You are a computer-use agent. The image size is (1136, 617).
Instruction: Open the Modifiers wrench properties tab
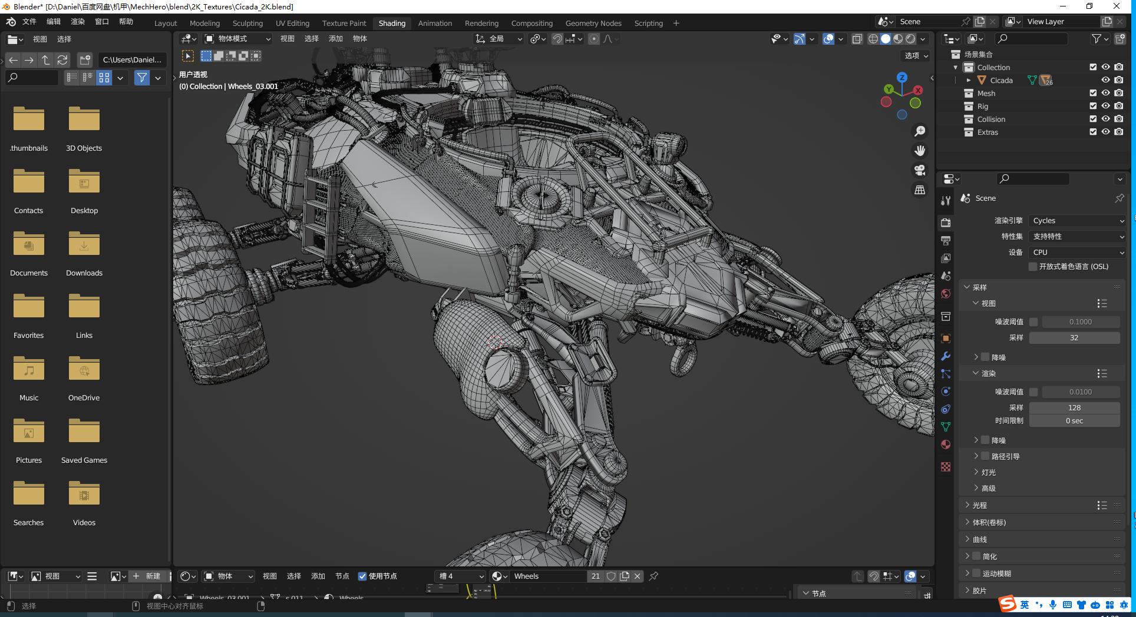[x=946, y=356]
